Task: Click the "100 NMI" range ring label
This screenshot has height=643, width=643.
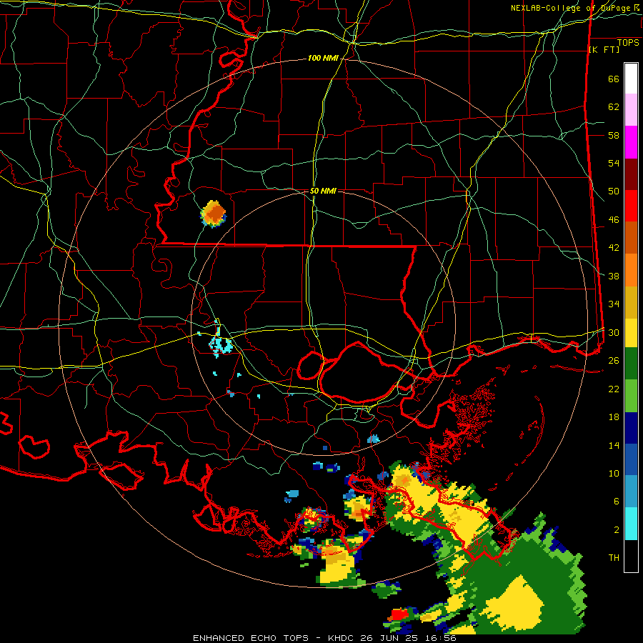Action: (323, 59)
